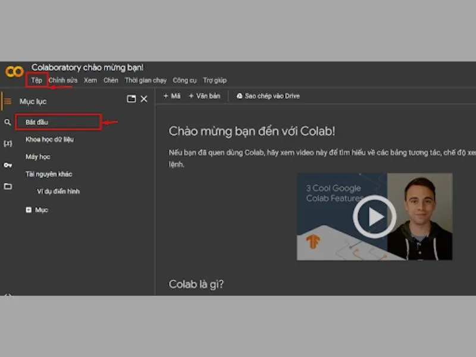476x357 pixels.
Task: Click the Mục lục panel title
Action: [33, 101]
